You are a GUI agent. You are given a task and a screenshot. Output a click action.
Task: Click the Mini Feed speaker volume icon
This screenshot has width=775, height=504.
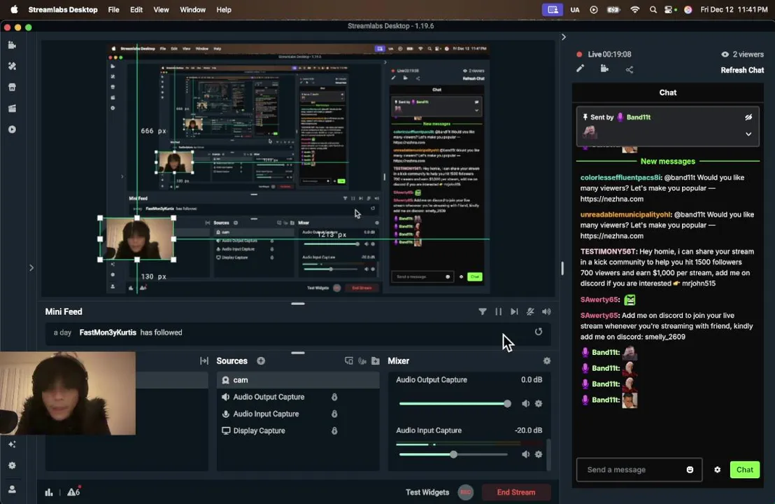(546, 311)
